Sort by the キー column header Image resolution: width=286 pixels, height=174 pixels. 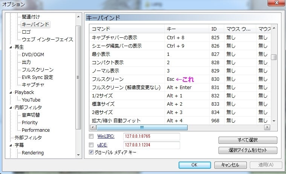pyautogui.click(x=187, y=29)
